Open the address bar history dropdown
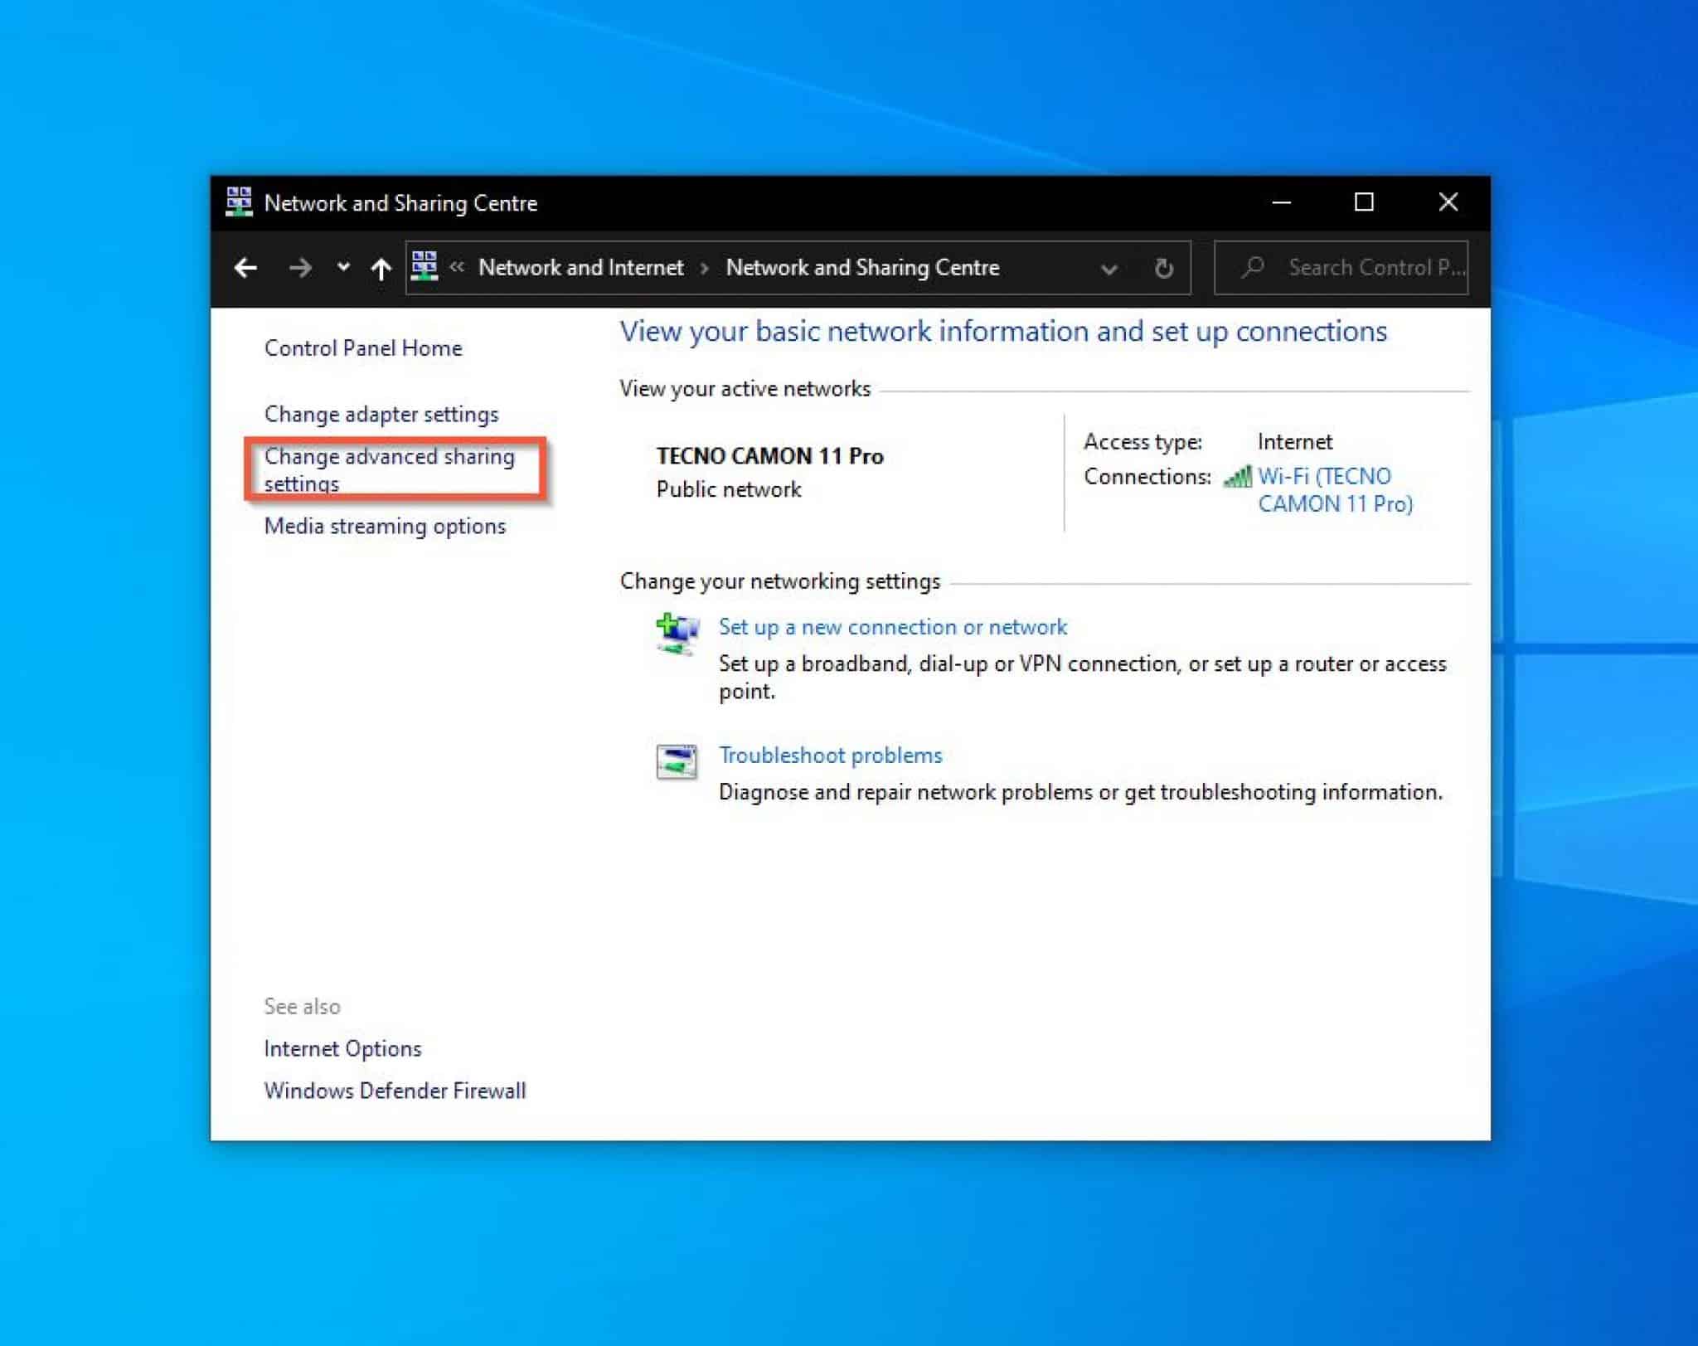This screenshot has width=1698, height=1346. click(1109, 267)
